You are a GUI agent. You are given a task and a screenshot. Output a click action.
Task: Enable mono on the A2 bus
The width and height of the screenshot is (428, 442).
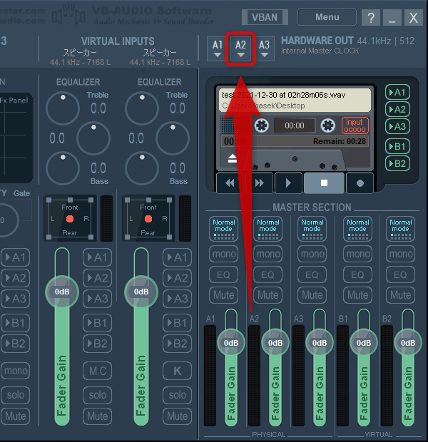(267, 254)
